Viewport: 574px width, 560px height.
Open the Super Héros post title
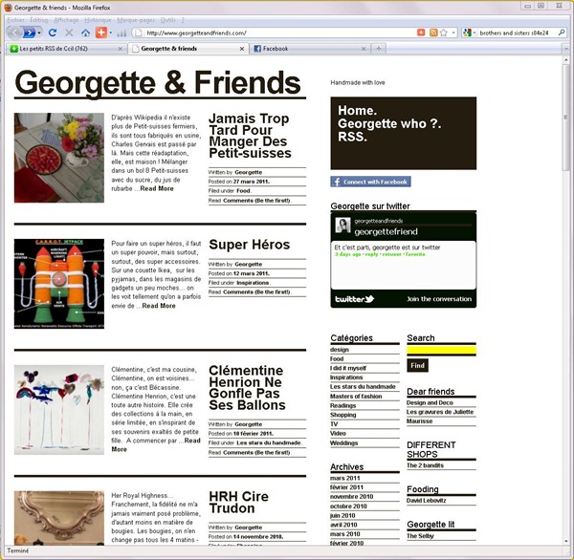250,245
